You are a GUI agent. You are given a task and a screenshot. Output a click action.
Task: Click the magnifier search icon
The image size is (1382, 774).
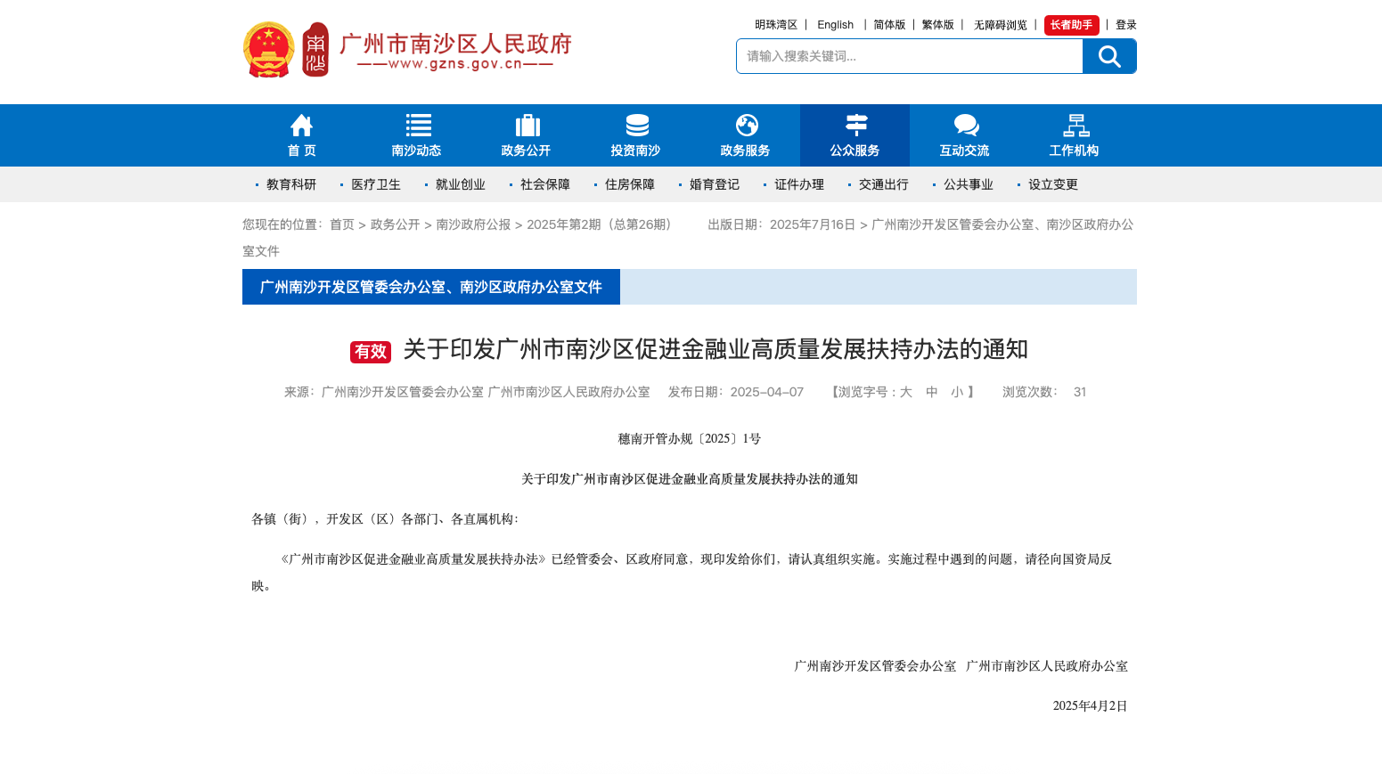1108,55
